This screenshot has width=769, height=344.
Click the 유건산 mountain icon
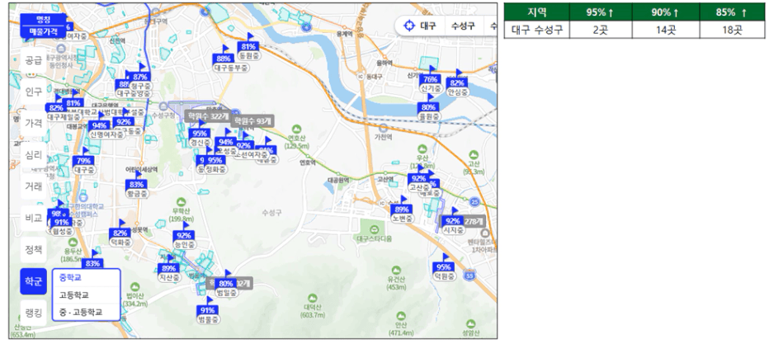(396, 270)
